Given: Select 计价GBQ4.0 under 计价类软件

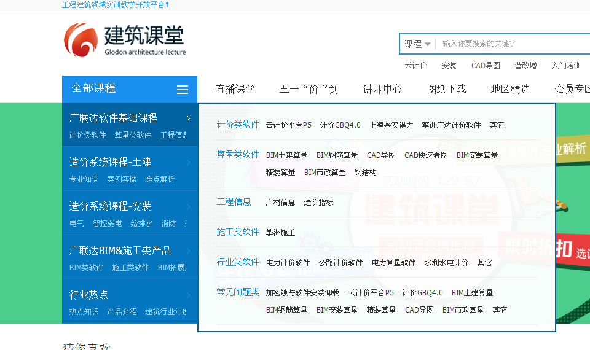Looking at the screenshot, I should coord(340,125).
